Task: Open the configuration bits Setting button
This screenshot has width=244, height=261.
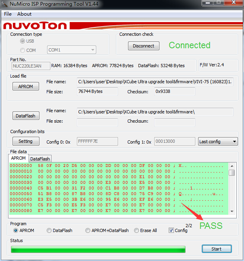Action: [26, 141]
